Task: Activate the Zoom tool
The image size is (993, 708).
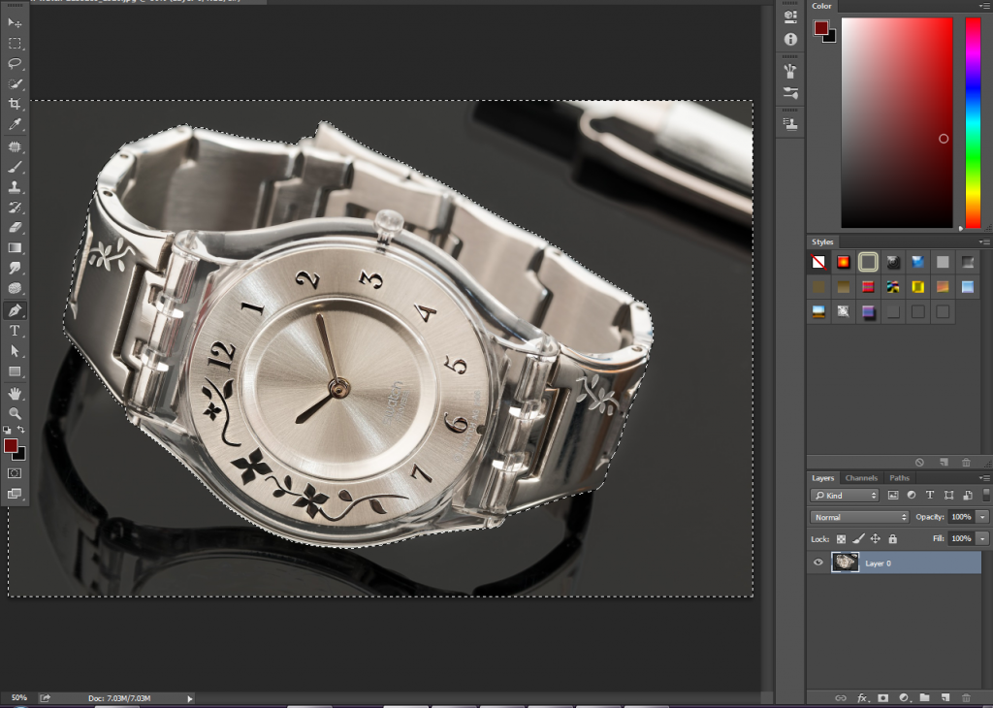Action: pyautogui.click(x=15, y=413)
